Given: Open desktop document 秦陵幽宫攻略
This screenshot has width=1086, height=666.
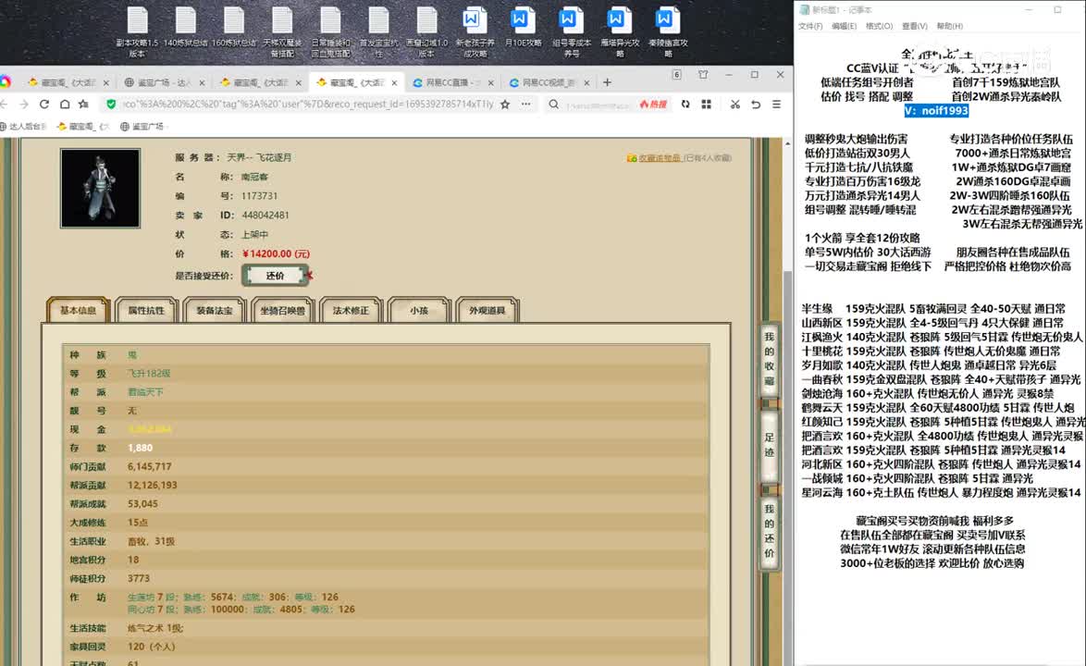Looking at the screenshot, I should [669, 31].
